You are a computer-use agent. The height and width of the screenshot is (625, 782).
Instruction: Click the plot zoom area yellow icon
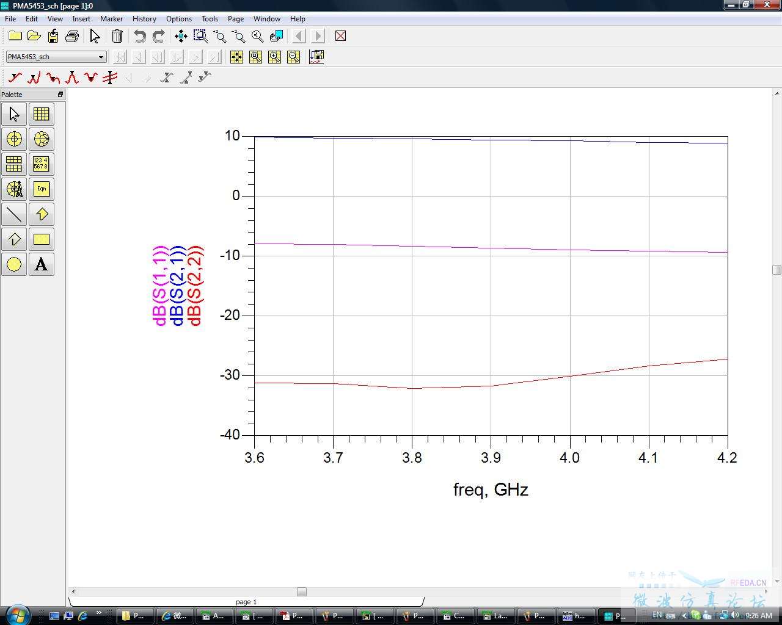pos(255,57)
